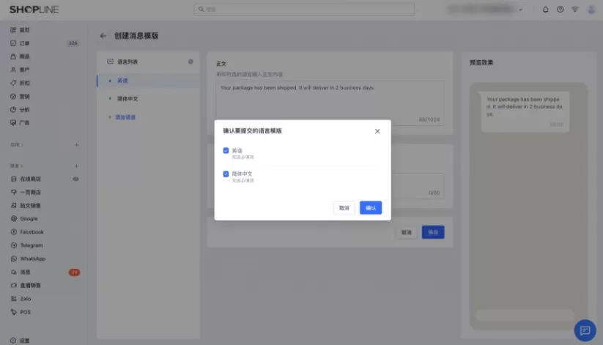The width and height of the screenshot is (603, 345).
Task: Click the top search input field
Action: point(304,10)
